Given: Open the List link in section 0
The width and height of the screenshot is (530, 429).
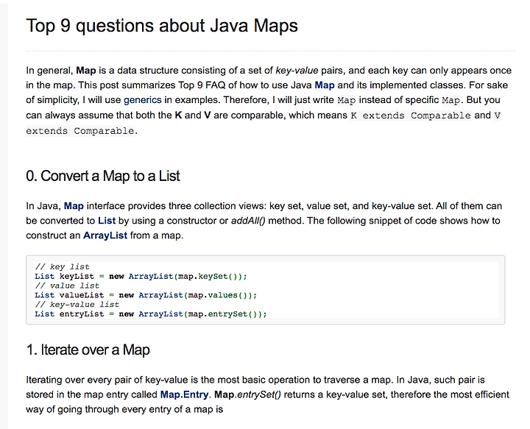Looking at the screenshot, I should [107, 221].
